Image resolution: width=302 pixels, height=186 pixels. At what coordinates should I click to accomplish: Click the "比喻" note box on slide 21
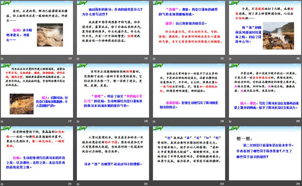[x=38, y=170]
